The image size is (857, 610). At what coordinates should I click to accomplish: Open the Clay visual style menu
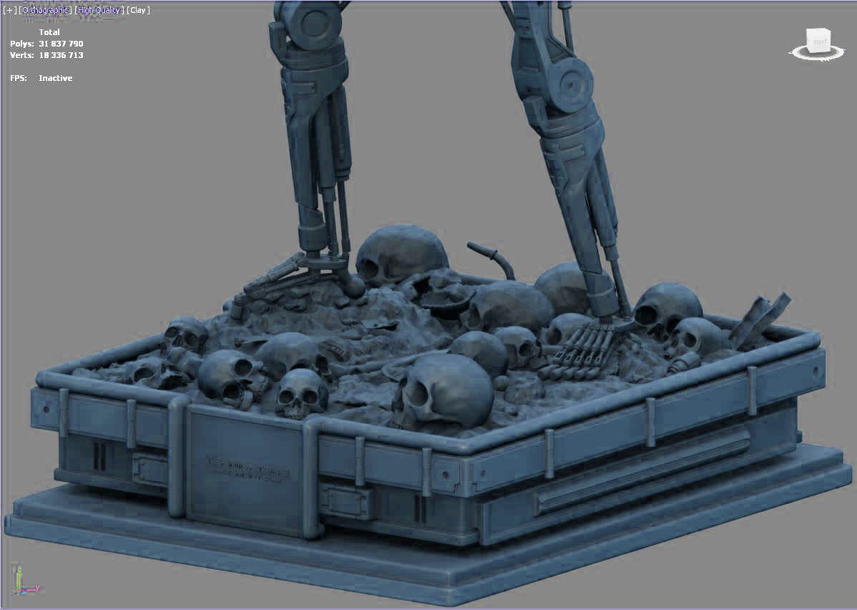pos(138,10)
